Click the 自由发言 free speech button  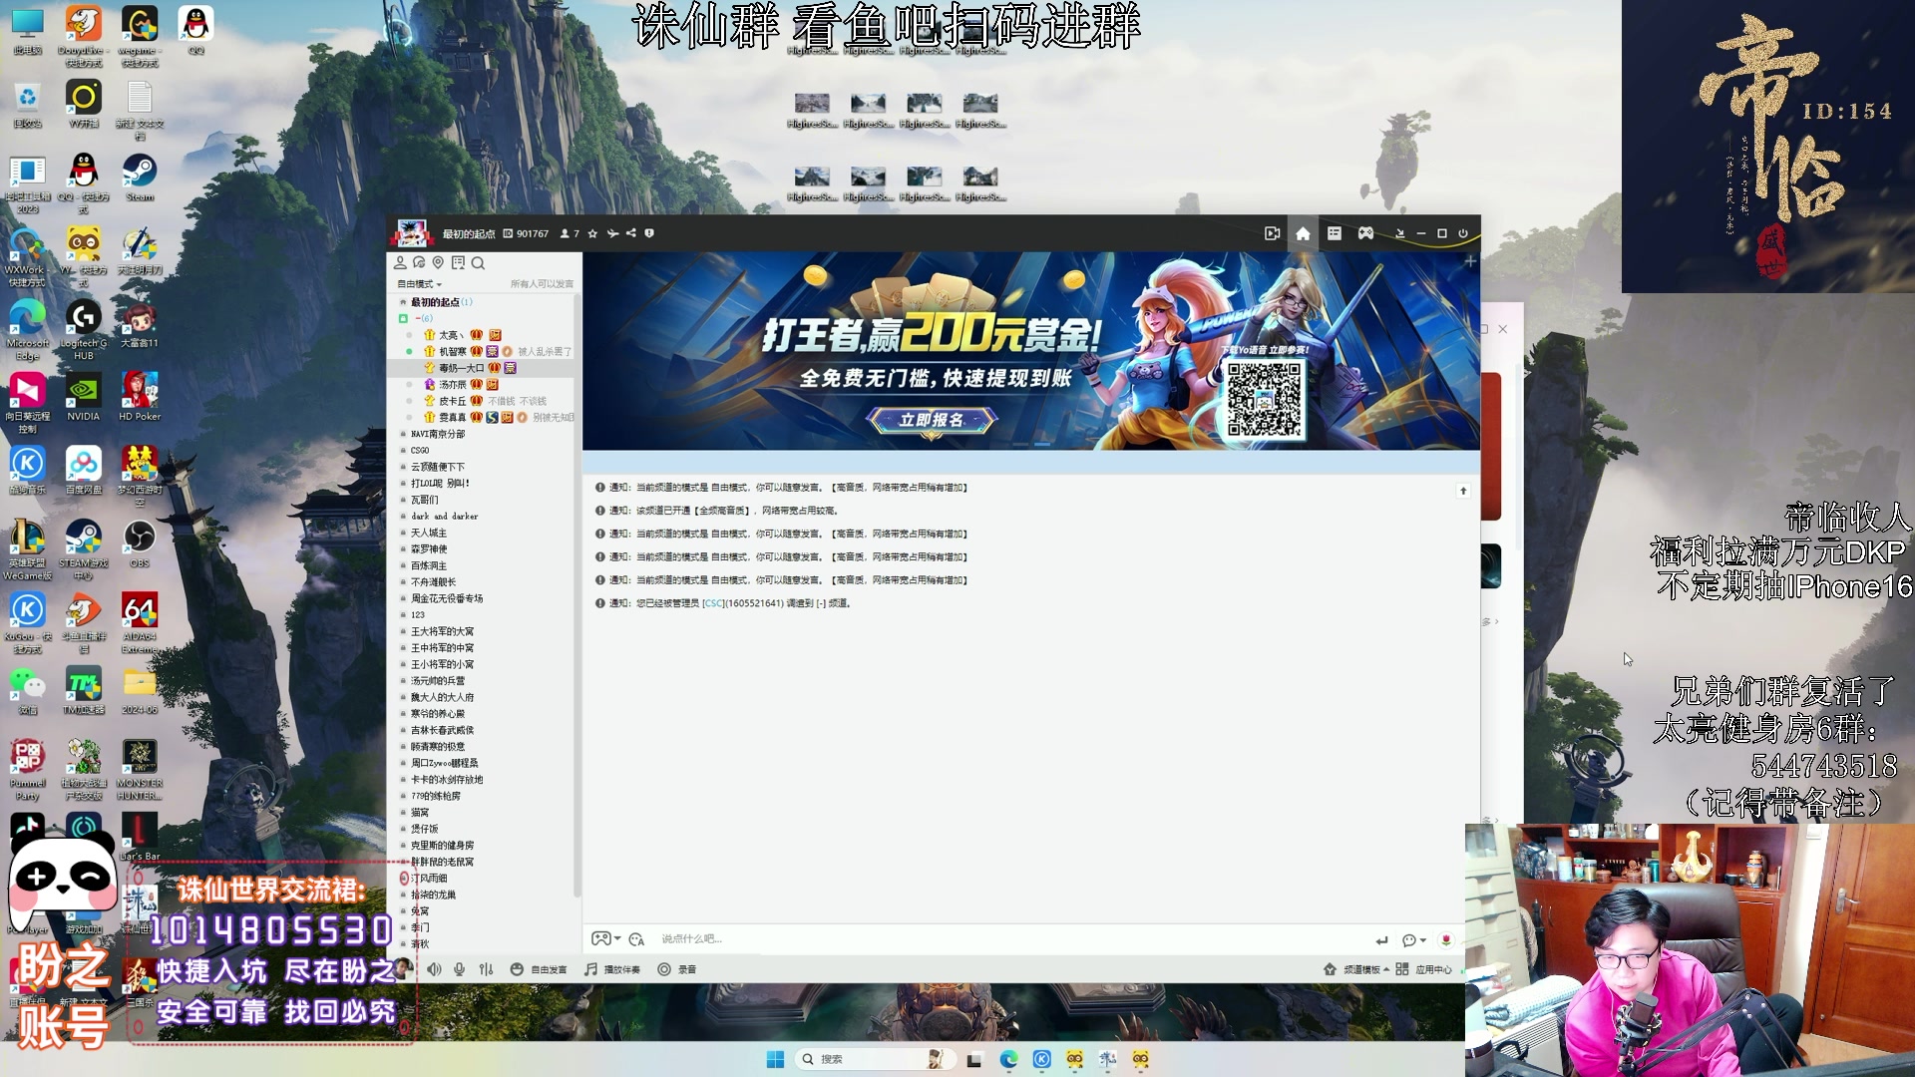(539, 969)
